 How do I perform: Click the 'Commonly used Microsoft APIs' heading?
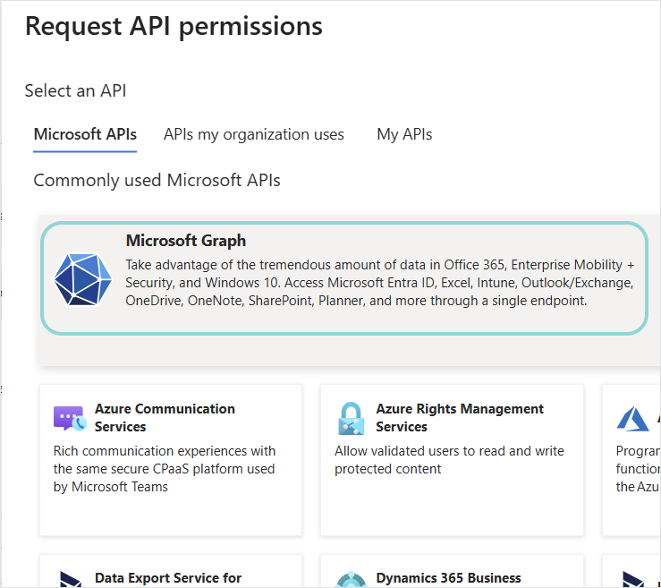click(157, 180)
